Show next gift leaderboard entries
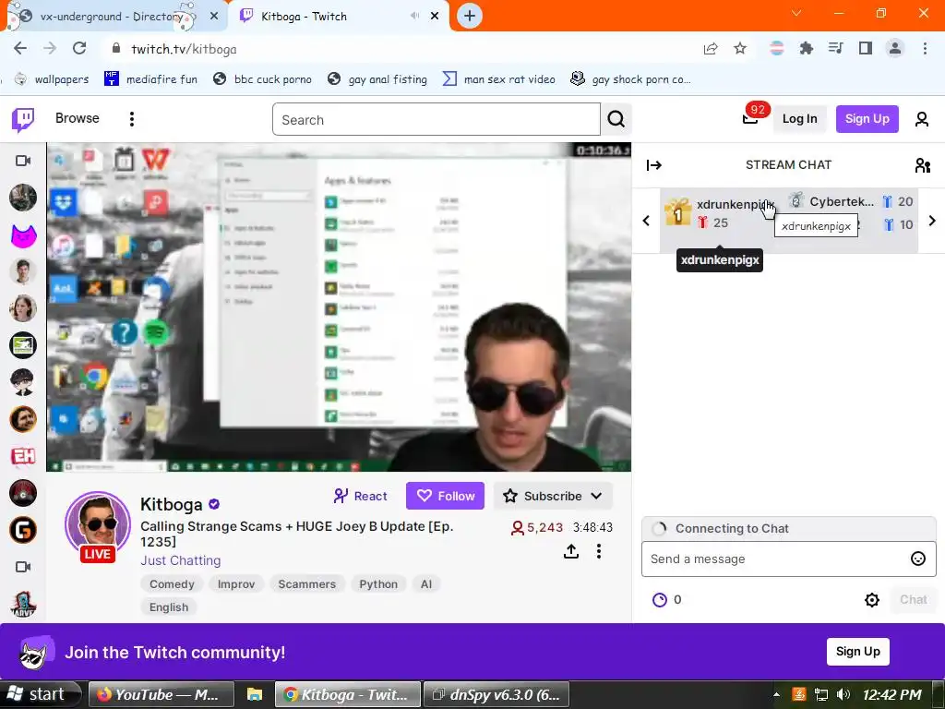This screenshot has width=945, height=709. 932,221
